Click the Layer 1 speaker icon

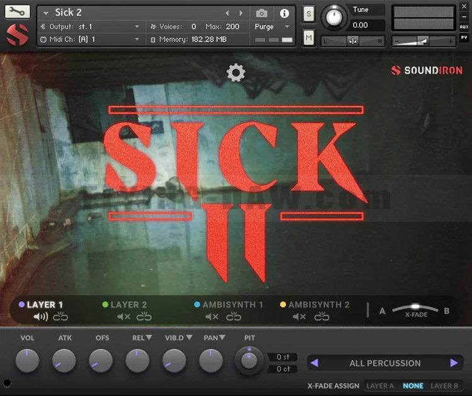(x=41, y=317)
